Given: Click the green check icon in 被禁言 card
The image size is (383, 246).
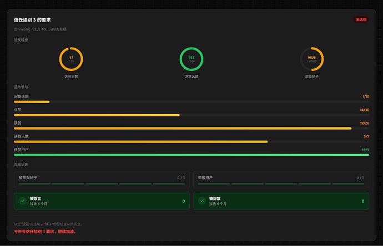Looking at the screenshot, I should (23, 201).
